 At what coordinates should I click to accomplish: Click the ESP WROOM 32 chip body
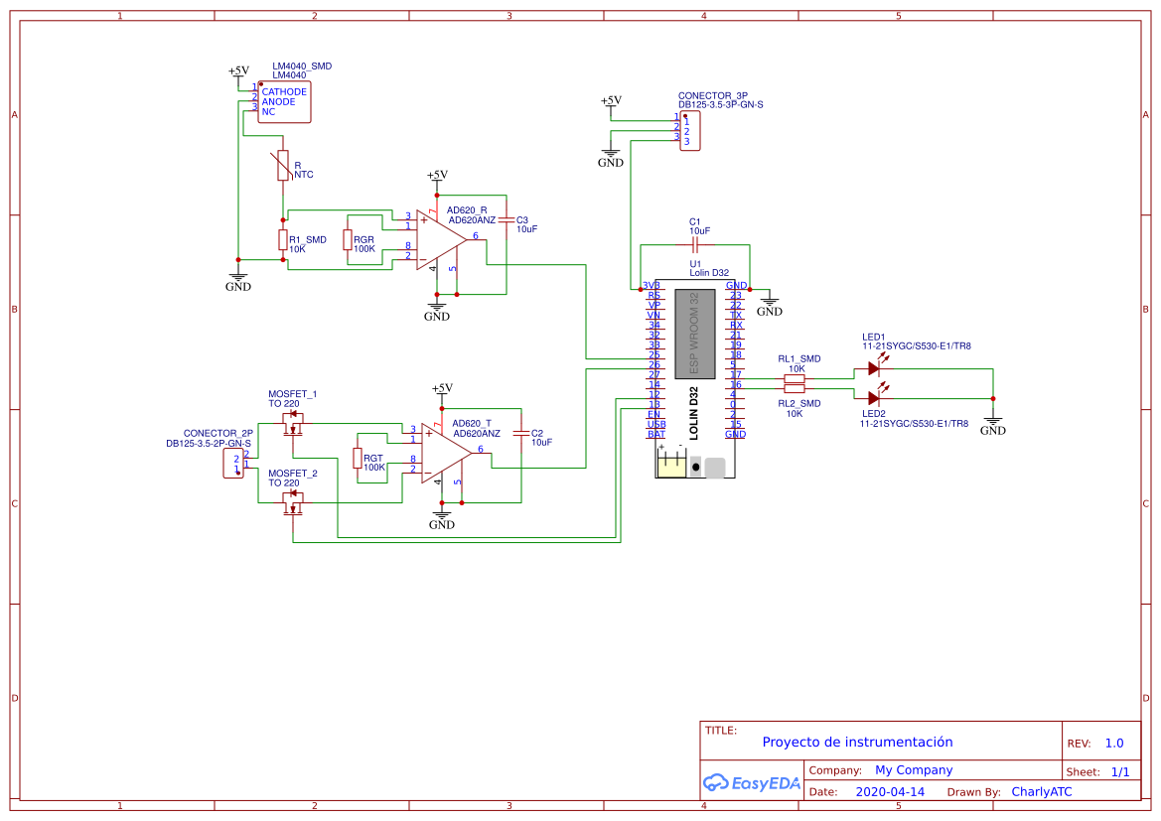point(694,334)
